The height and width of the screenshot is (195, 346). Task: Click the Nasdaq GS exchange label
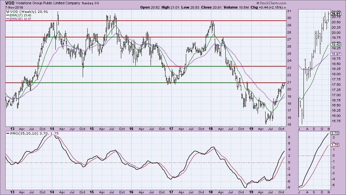coord(90,3)
